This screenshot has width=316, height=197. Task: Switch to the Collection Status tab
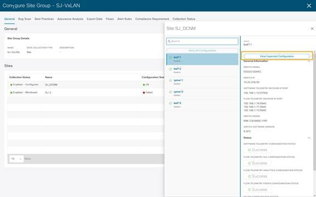(x=184, y=19)
